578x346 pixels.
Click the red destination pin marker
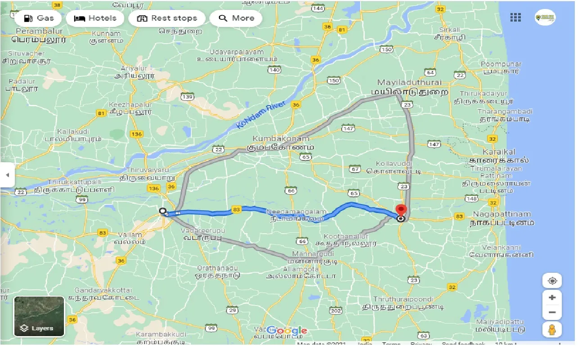point(401,210)
